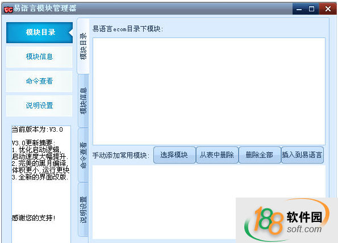The image size is (338, 243).
Task: Switch to the vertical 说明设置 tab
Action: pyautogui.click(x=83, y=210)
